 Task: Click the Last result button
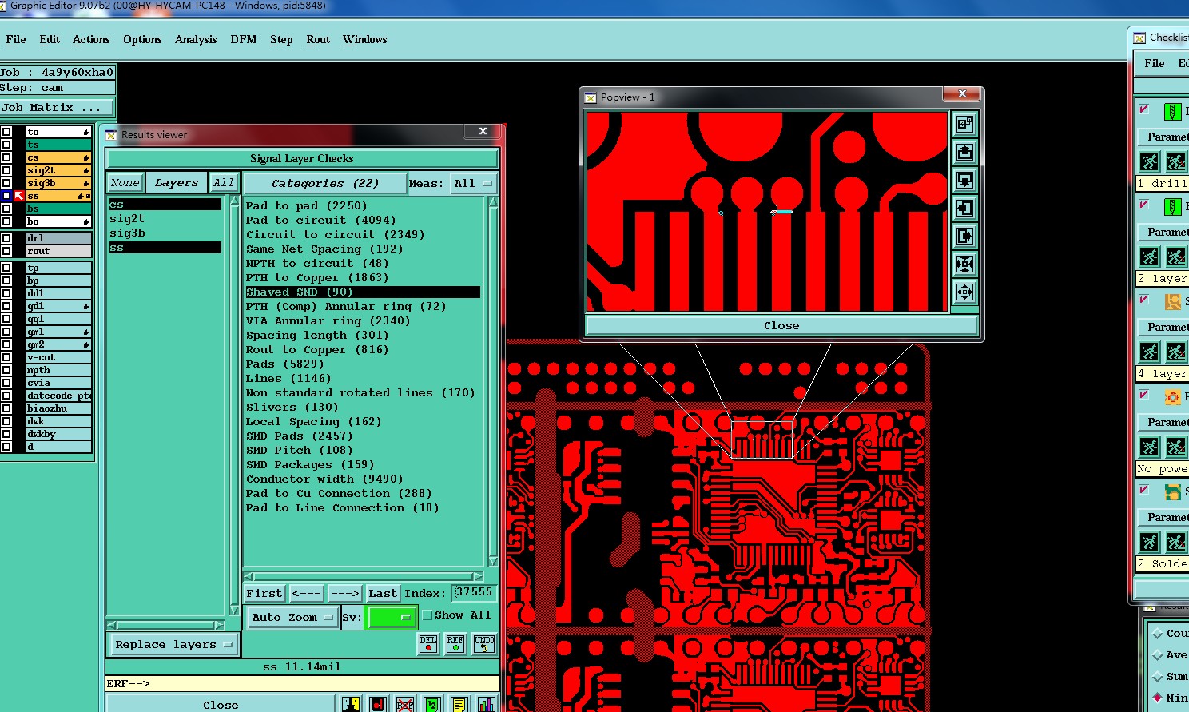tap(383, 593)
